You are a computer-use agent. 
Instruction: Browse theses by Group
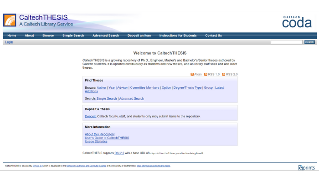(x=208, y=88)
